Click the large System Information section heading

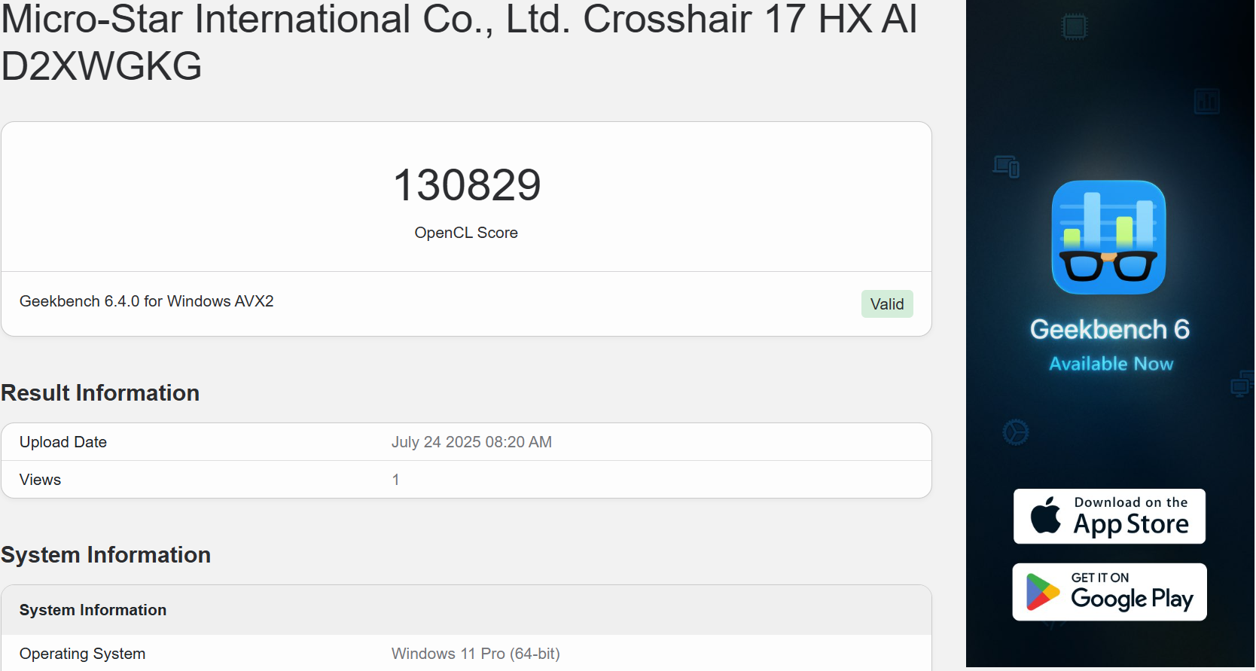106,555
